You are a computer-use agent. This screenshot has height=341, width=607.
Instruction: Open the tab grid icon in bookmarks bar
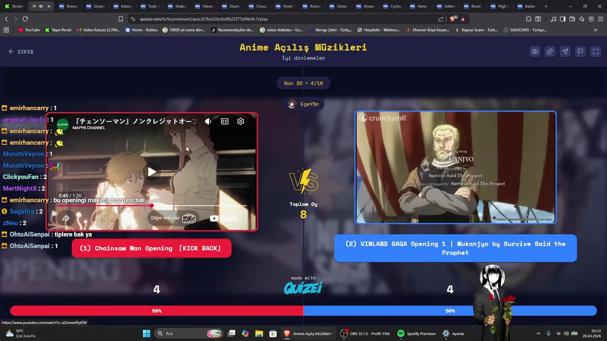tap(6, 30)
